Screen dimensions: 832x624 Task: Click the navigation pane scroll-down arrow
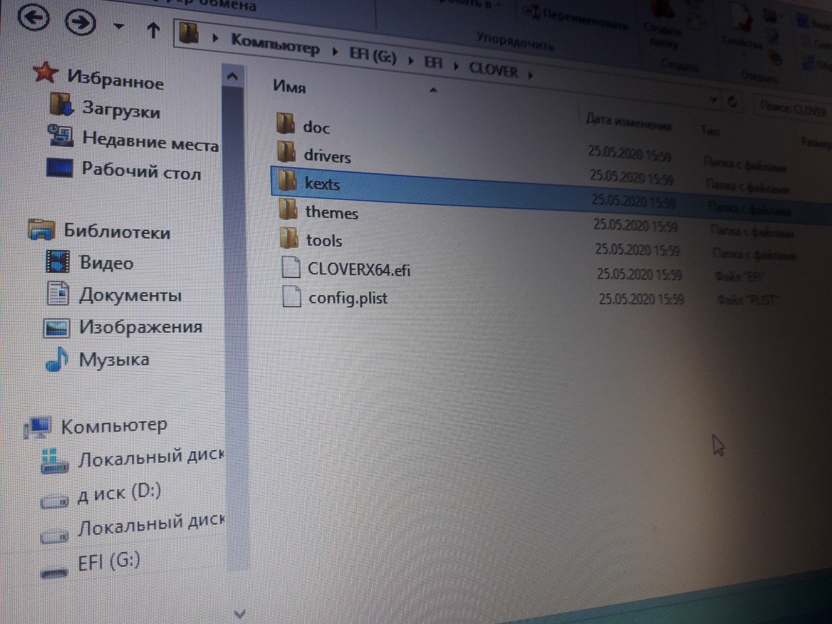click(x=239, y=614)
